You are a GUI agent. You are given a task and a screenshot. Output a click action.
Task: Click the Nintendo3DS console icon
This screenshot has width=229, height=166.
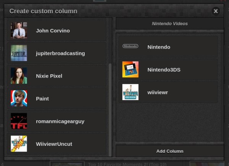[130, 70]
